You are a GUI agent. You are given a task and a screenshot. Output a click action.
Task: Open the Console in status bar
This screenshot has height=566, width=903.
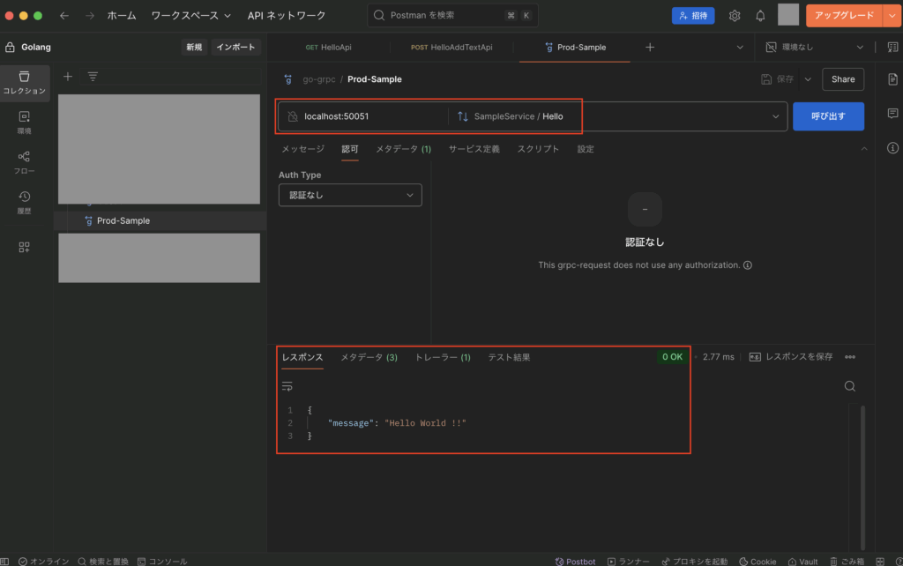click(162, 562)
